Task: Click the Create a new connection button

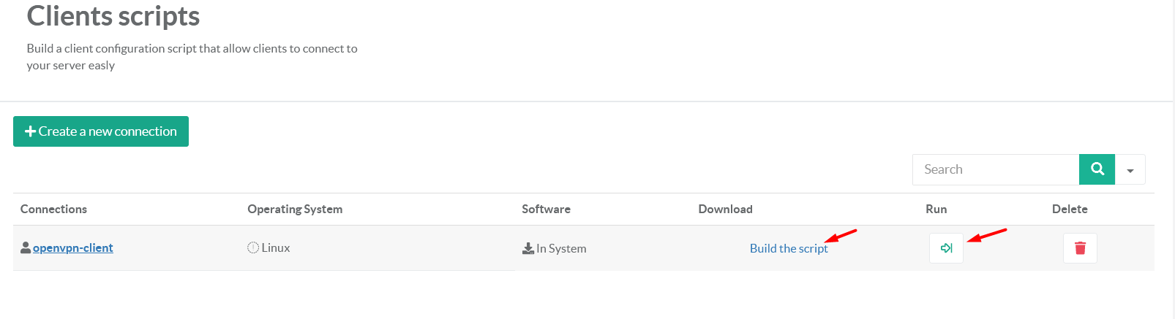Action: click(101, 131)
